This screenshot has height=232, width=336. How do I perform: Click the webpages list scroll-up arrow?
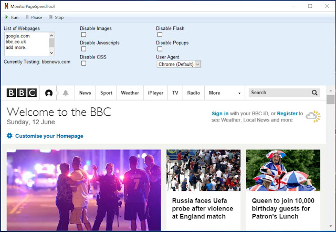click(51, 35)
